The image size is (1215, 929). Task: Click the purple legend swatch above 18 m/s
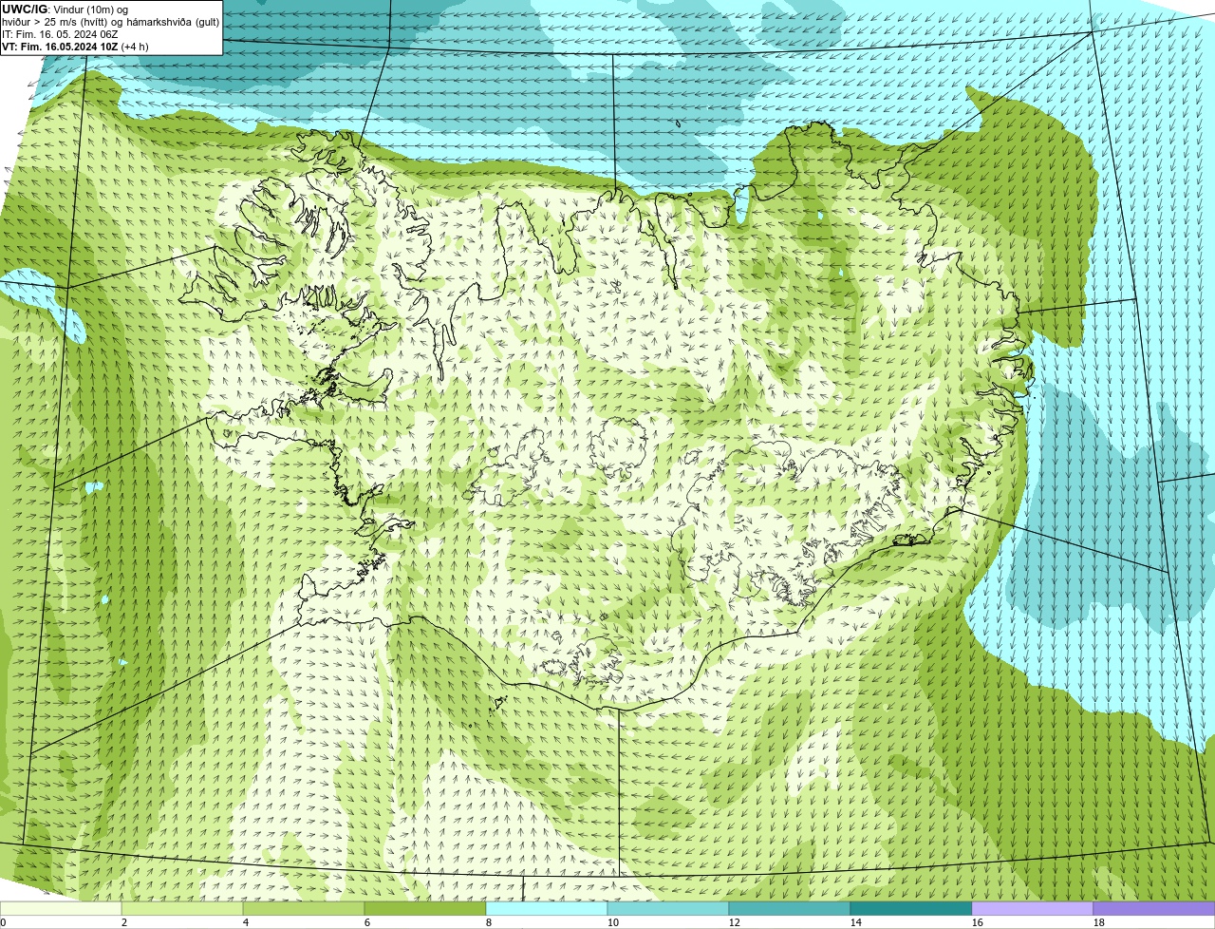(x=1154, y=909)
